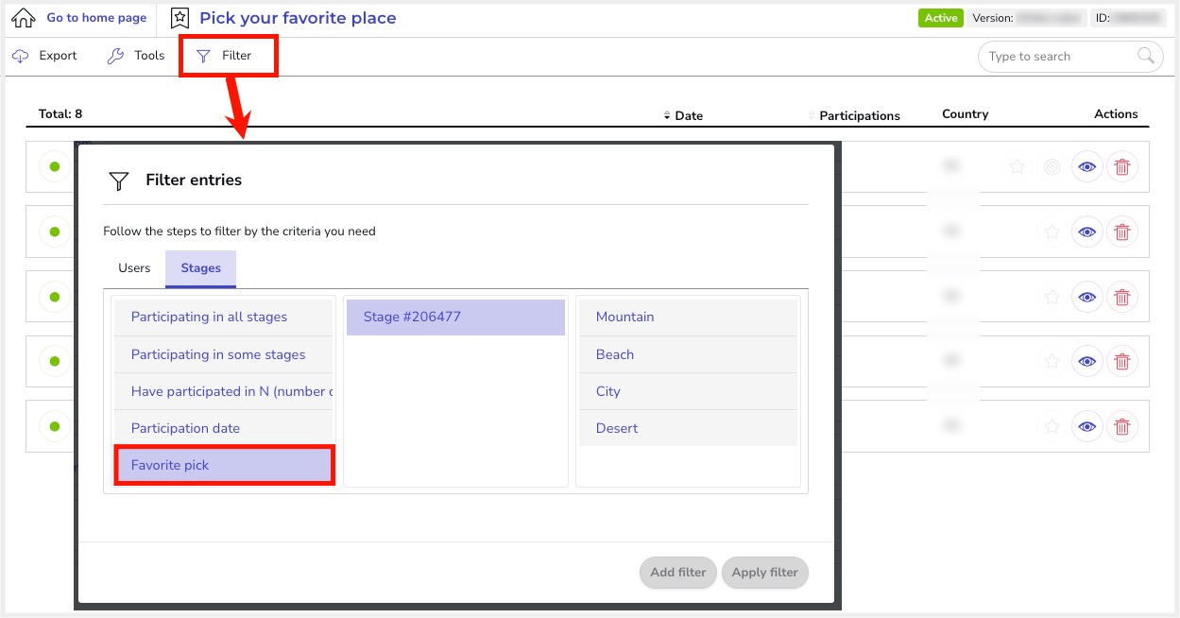Toggle the eye icon in last entry row
This screenshot has width=1180, height=618.
1087,427
